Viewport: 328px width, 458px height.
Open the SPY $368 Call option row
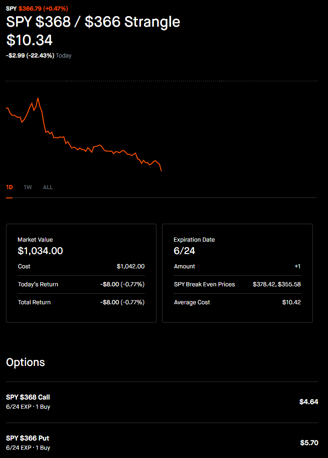click(x=162, y=402)
